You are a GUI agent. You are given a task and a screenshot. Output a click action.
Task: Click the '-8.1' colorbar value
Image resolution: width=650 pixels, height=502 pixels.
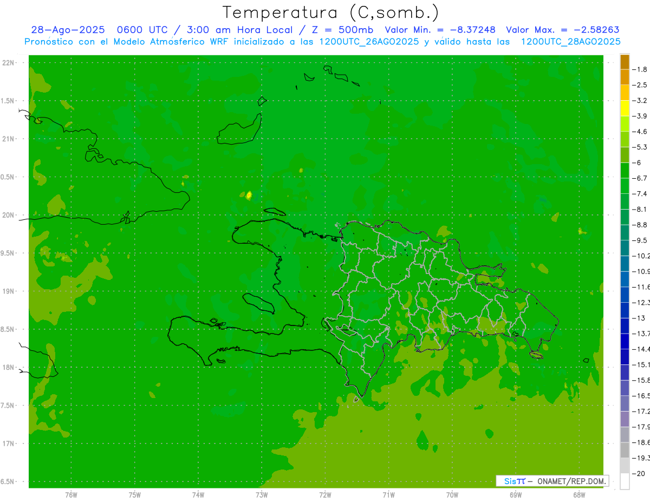[x=640, y=210]
